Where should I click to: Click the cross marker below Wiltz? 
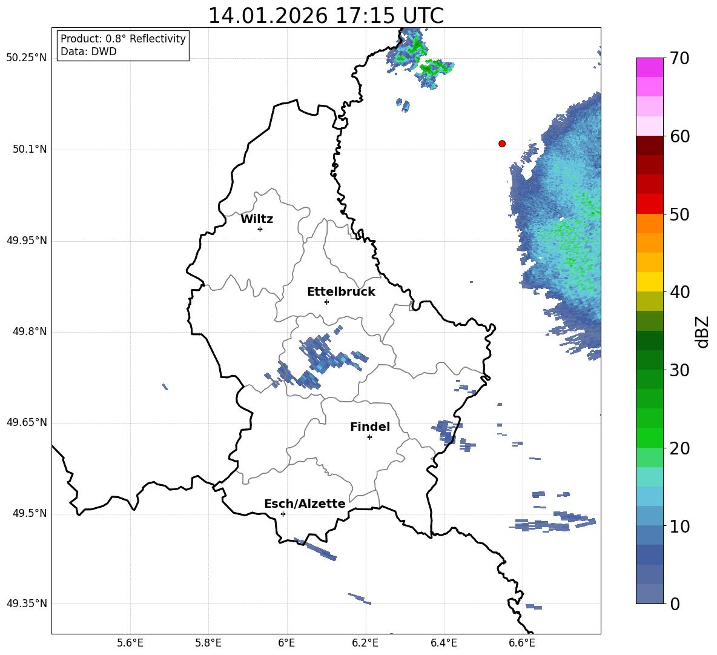(x=260, y=229)
